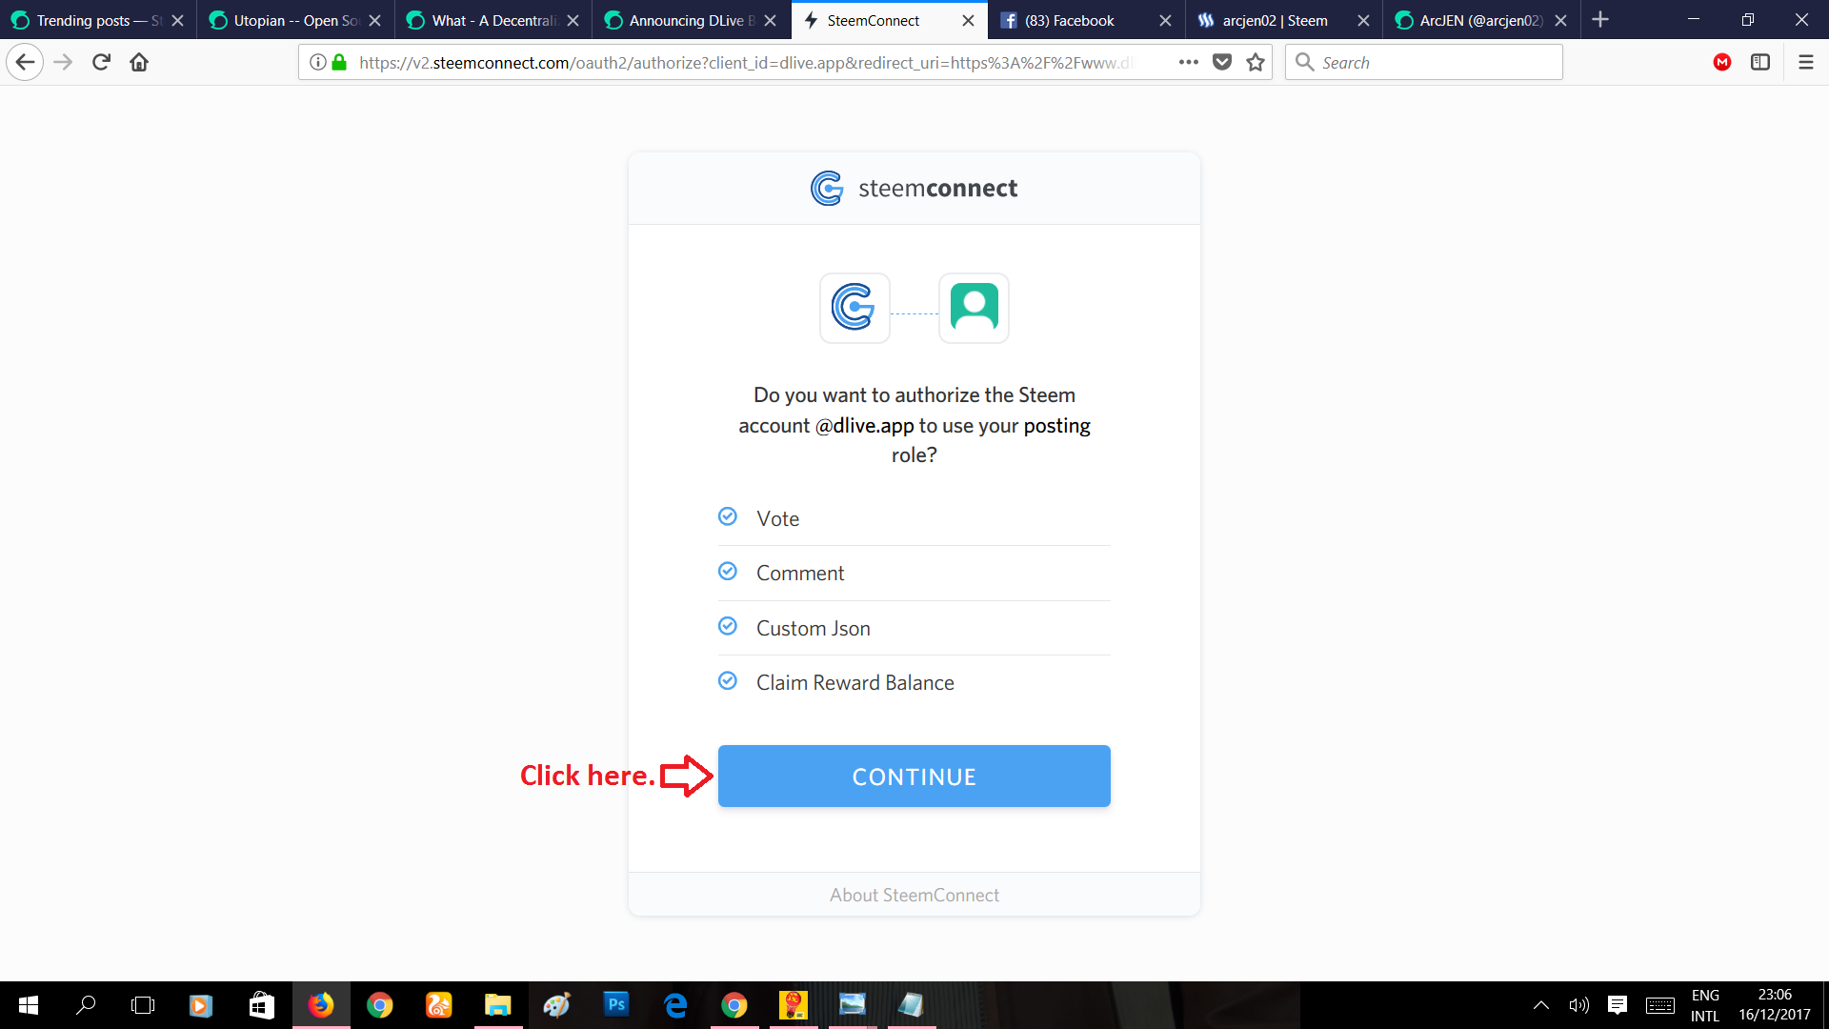Go to the browser home page icon

click(x=139, y=62)
